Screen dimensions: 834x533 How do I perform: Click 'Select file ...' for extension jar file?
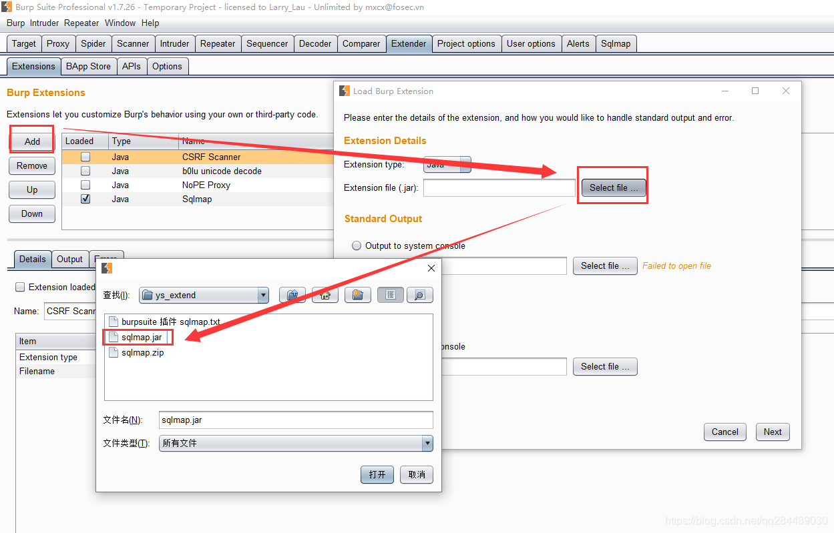[x=614, y=187]
